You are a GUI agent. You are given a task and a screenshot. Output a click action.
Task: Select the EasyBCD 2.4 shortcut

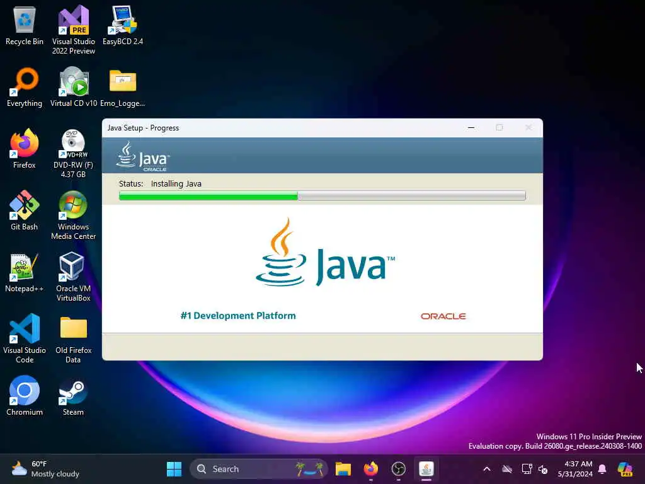click(x=123, y=25)
